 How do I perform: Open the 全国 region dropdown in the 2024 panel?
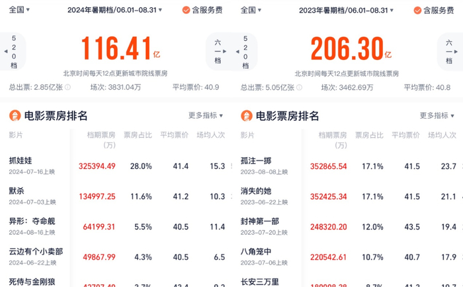(19, 10)
